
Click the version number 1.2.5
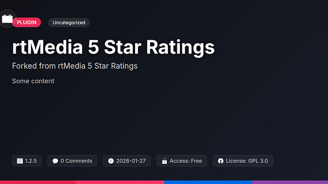[31, 161]
